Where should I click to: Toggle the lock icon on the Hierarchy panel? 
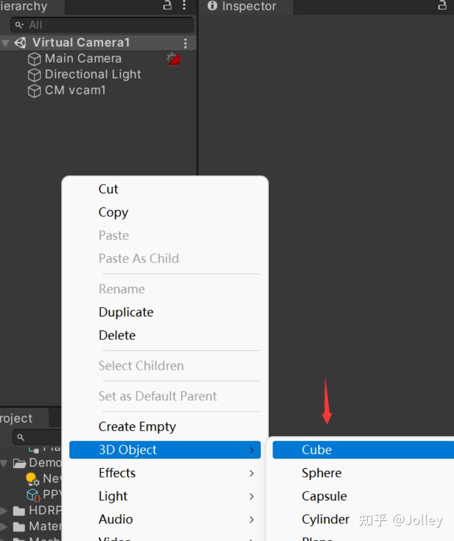(x=166, y=5)
